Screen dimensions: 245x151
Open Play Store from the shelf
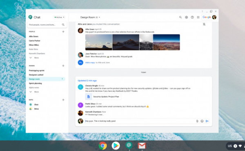(x=116, y=146)
